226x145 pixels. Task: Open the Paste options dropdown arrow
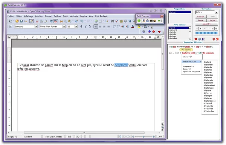tap(73, 21)
